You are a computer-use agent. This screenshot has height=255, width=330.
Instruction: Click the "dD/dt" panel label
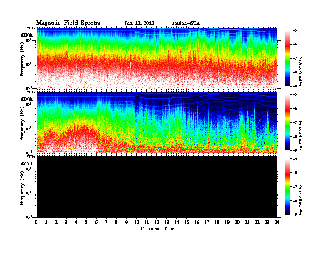[x=27, y=99]
